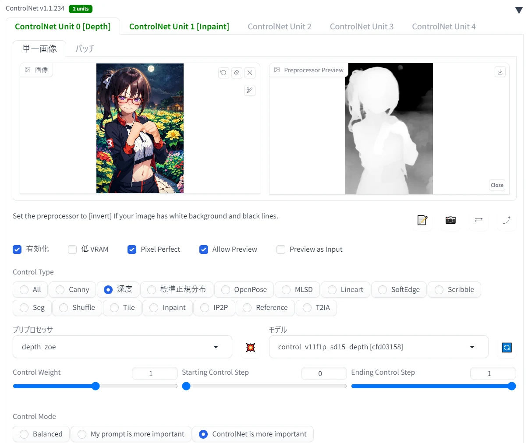Select the 標準正規分布 control type
This screenshot has width=528, height=443.
177,289
